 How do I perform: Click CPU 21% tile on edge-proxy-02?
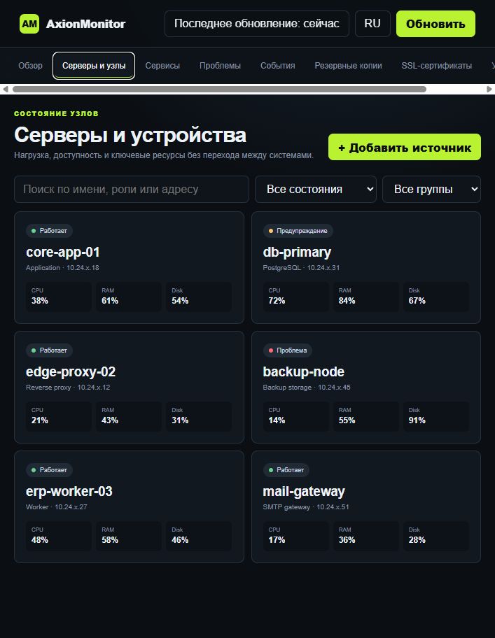click(x=59, y=416)
